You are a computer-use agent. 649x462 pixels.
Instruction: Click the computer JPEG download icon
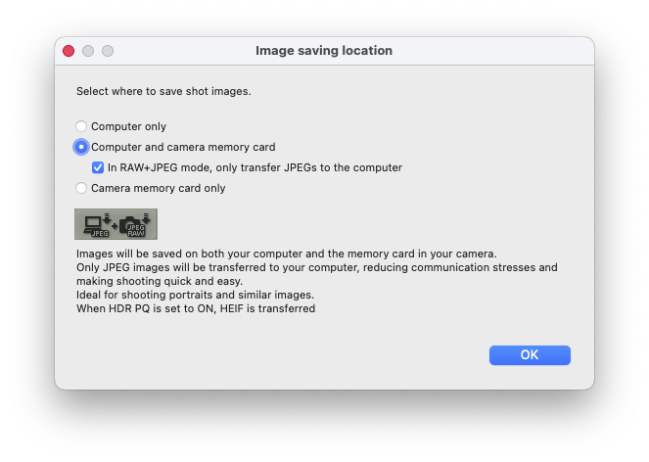pyautogui.click(x=99, y=224)
